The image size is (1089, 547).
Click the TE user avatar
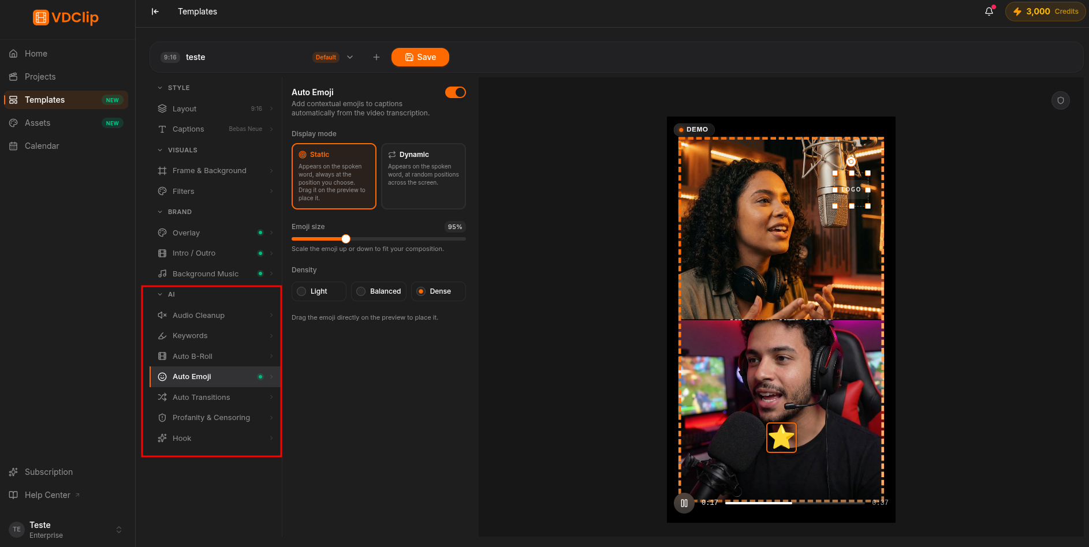tap(17, 530)
